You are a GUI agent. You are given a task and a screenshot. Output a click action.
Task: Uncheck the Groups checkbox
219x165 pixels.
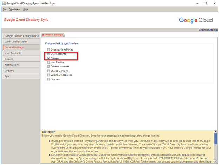tap(49, 58)
